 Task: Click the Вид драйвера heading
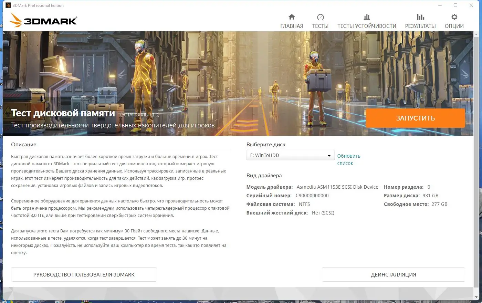tap(264, 176)
